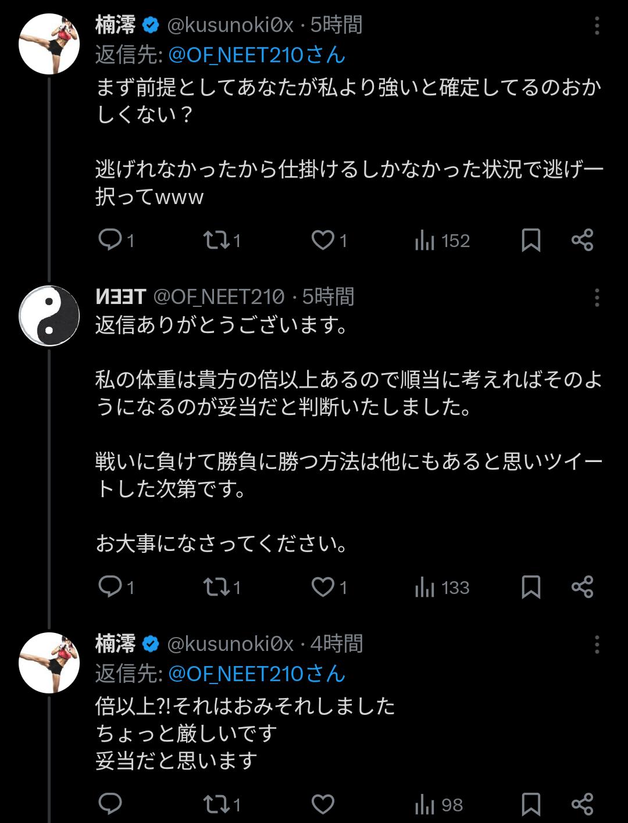The image size is (628, 823).
Task: Open the yin-yang profile avatar
Action: (49, 316)
